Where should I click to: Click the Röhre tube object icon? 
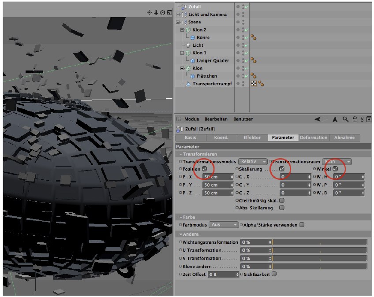point(193,38)
